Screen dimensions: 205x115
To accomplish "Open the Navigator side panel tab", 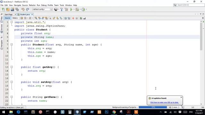I will click(x=2, y=45).
